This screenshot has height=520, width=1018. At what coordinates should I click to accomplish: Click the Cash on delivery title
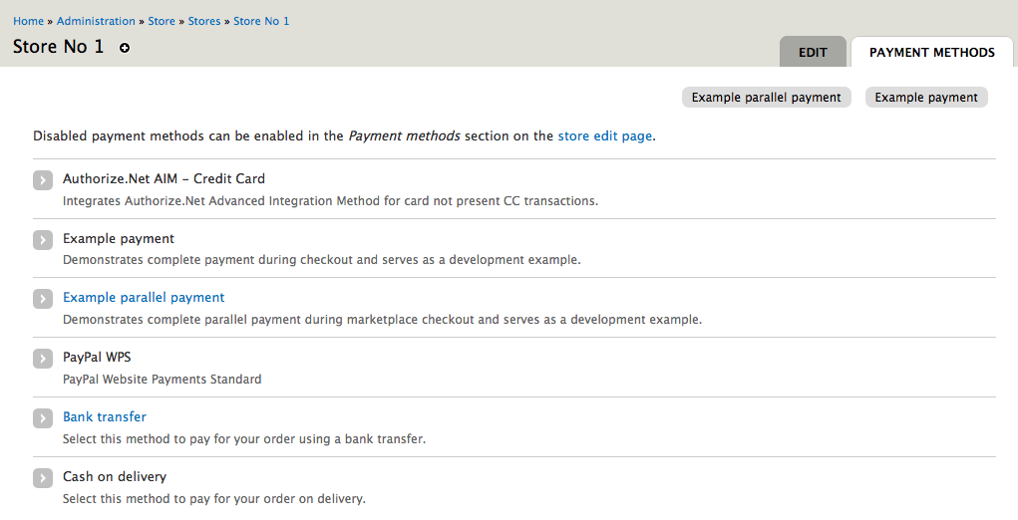click(x=115, y=476)
